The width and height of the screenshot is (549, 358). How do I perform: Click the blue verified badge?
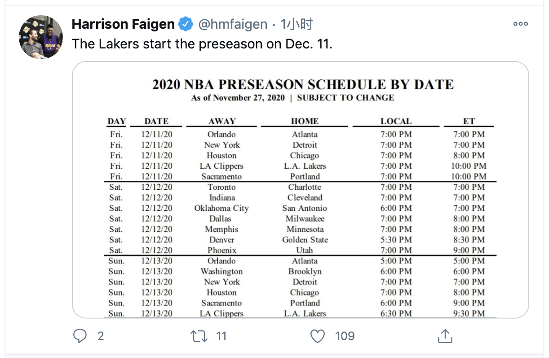click(x=186, y=24)
